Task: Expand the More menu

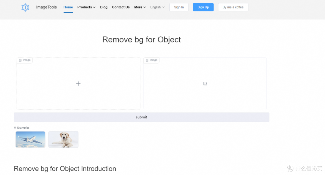Action: 140,7
